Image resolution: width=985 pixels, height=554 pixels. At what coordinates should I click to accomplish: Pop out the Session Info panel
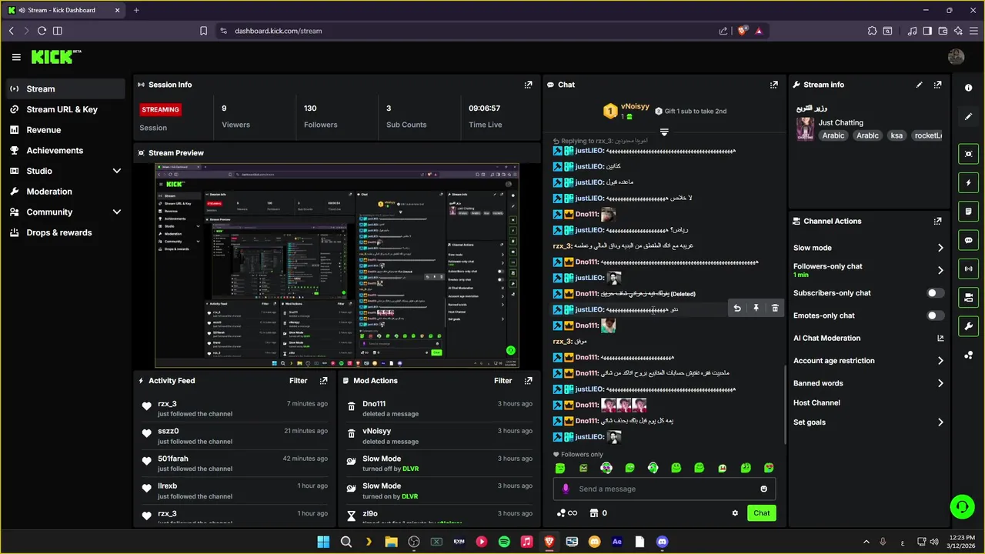point(528,85)
